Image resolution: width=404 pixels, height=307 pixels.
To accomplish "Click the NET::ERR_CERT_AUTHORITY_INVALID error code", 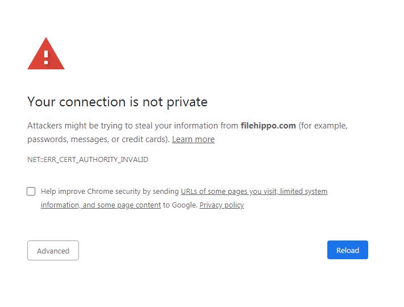I will 88,160.
